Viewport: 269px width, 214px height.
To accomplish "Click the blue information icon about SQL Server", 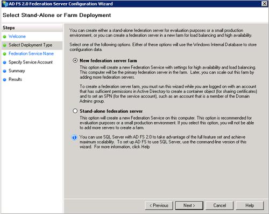I will click(74, 137).
